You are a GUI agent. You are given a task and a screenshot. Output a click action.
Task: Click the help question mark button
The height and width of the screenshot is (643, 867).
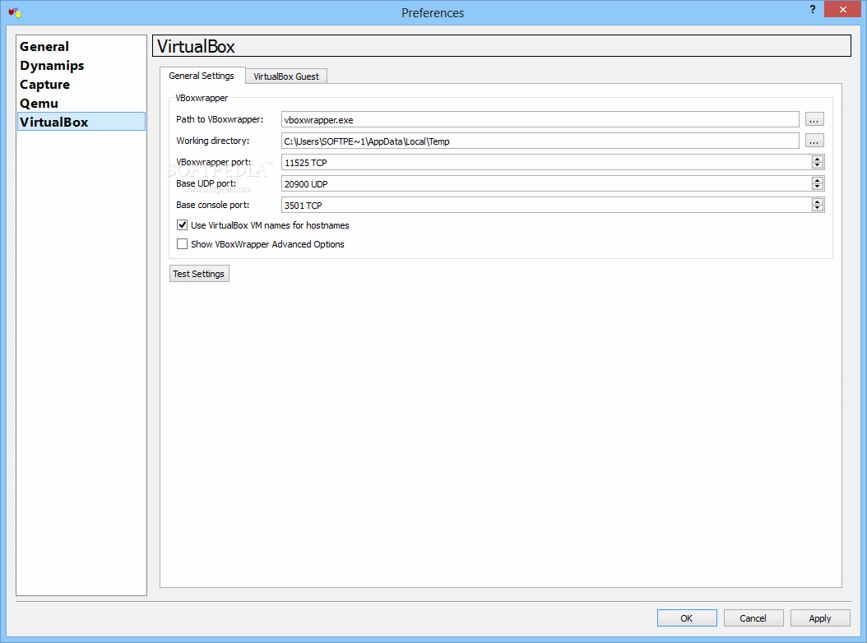click(x=812, y=9)
